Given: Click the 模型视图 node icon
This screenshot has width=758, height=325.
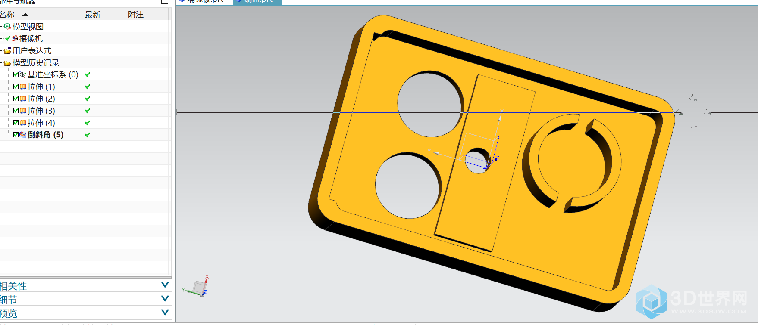Looking at the screenshot, I should point(7,26).
